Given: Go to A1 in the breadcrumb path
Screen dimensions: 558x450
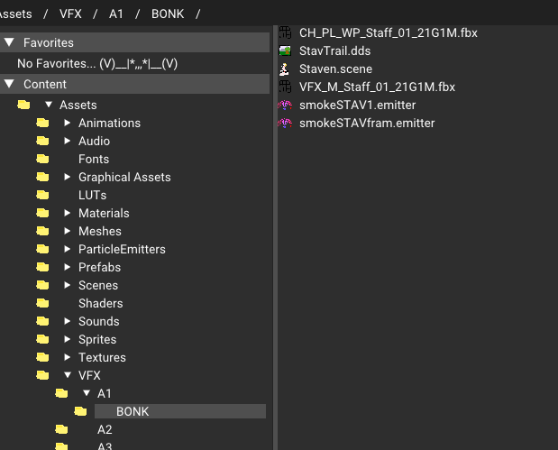Looking at the screenshot, I should (x=116, y=14).
